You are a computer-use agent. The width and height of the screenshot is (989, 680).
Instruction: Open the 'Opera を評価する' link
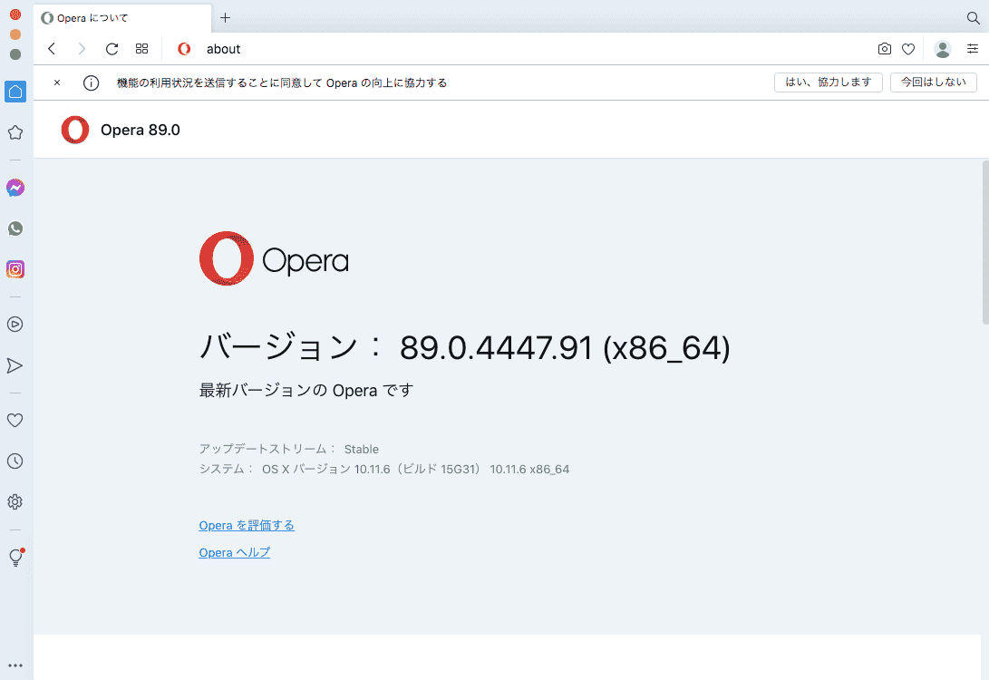[247, 526]
